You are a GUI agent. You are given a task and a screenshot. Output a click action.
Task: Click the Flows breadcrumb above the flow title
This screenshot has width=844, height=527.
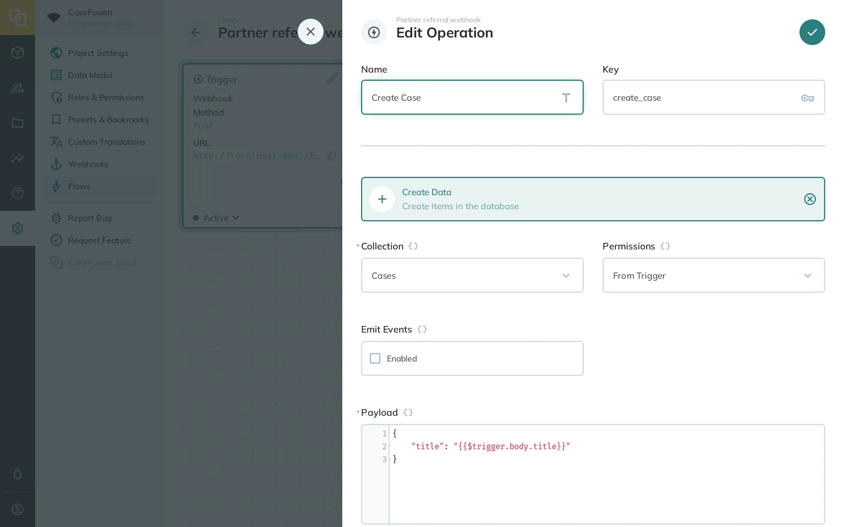[x=228, y=20]
